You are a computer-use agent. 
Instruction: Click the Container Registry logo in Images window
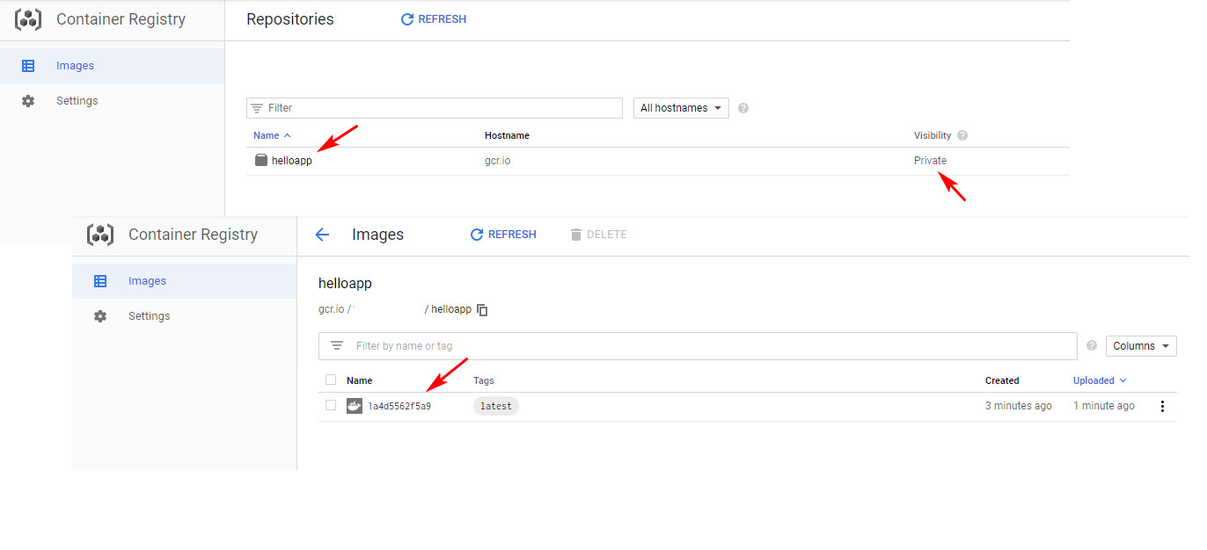pos(100,235)
